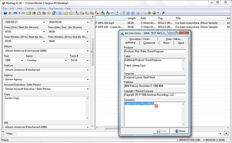The width and height of the screenshot is (232, 143).
Task: Click the first globe Tag Sources icon
Action: tap(149, 13)
